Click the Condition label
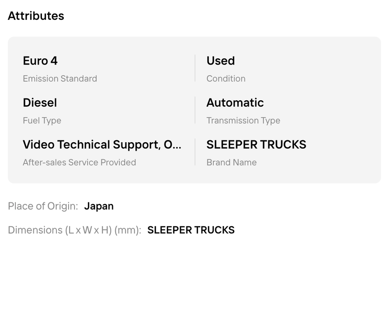The width and height of the screenshot is (387, 336). tap(226, 79)
